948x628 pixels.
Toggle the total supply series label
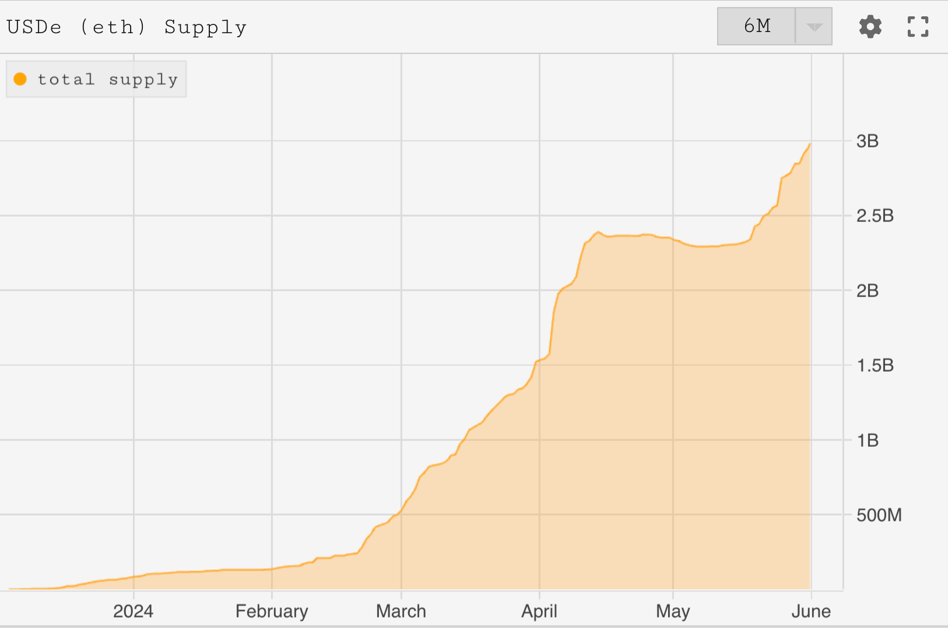coord(107,79)
